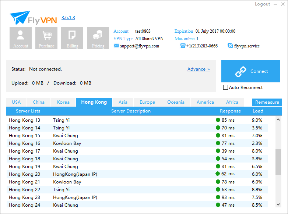Screen dimensions: 288x214
Task: Open the Pricing coins button
Action: 98,38
